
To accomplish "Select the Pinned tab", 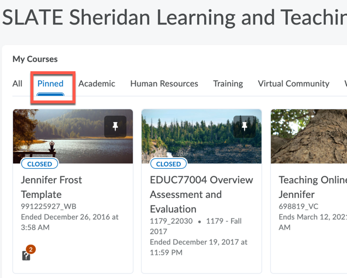I will (50, 84).
